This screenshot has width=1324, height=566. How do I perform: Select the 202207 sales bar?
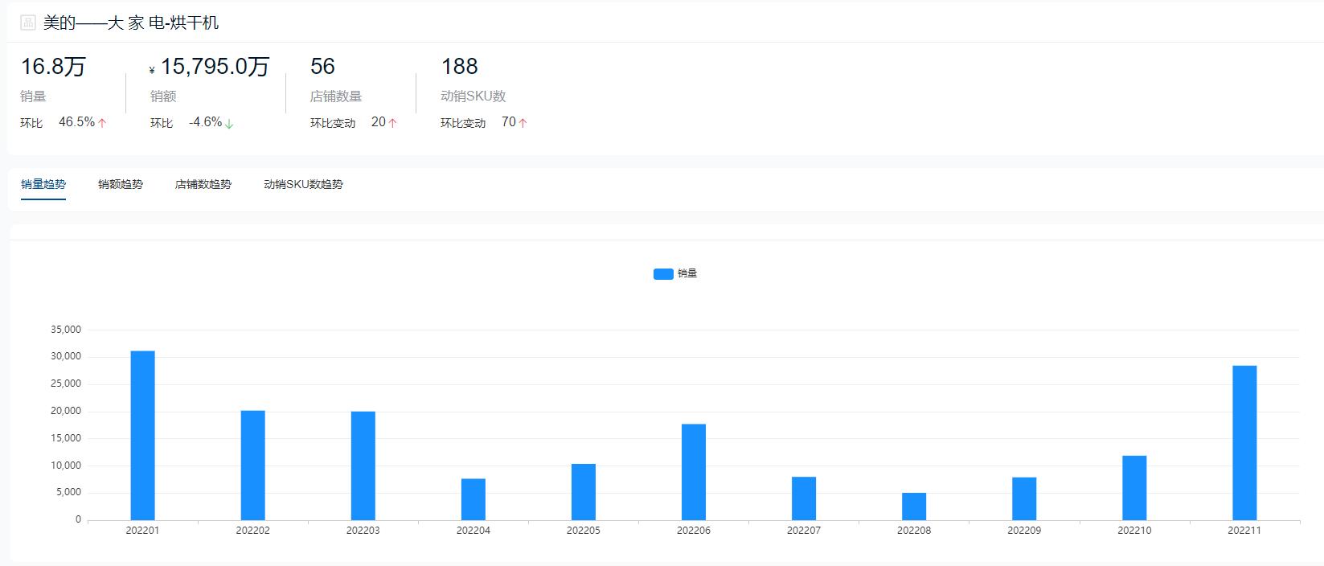click(804, 498)
